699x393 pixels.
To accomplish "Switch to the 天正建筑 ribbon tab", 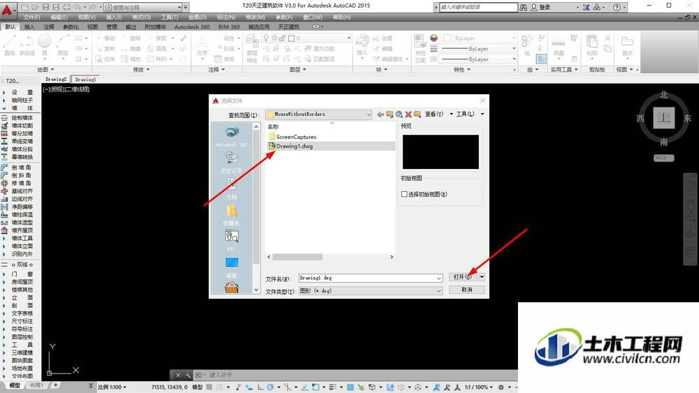I will click(289, 27).
